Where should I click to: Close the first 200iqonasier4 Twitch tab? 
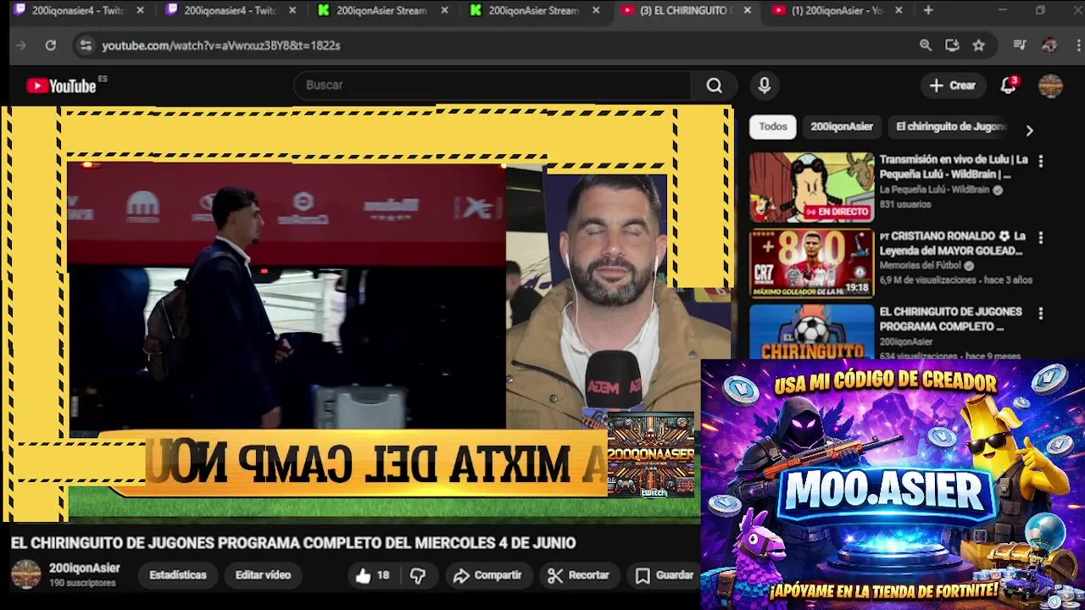tap(141, 10)
